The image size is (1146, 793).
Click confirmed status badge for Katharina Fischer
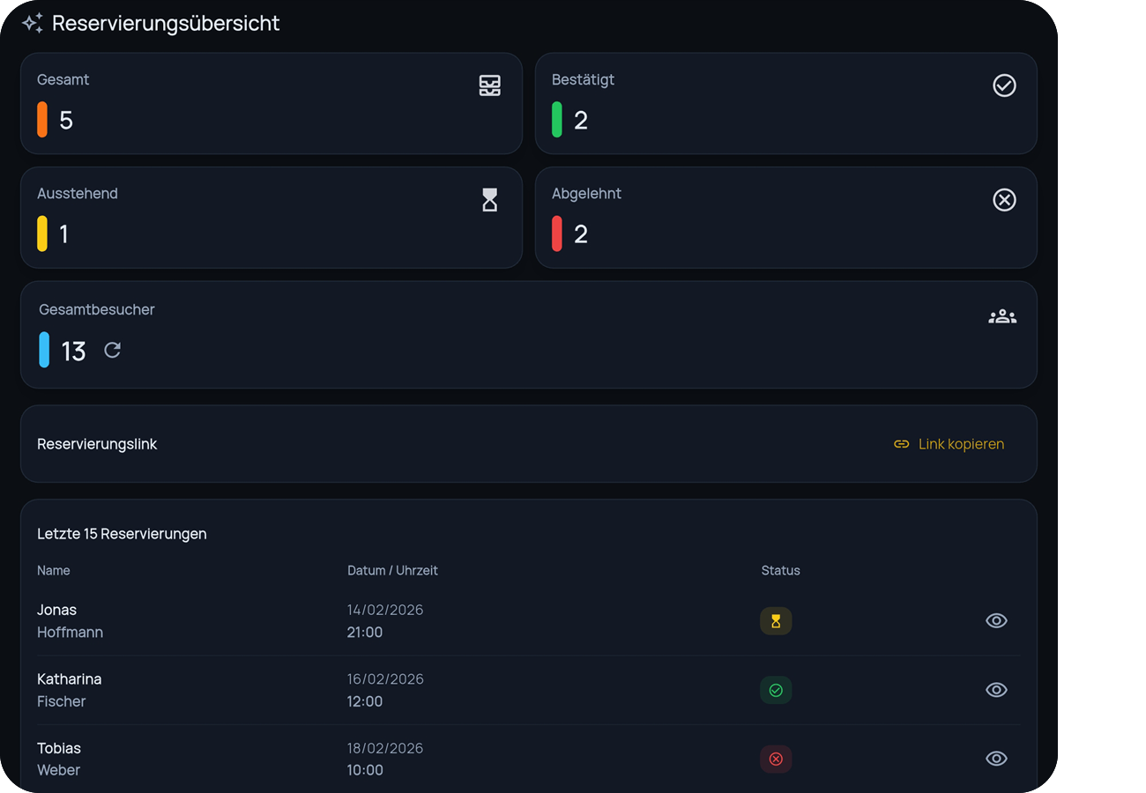tap(776, 690)
